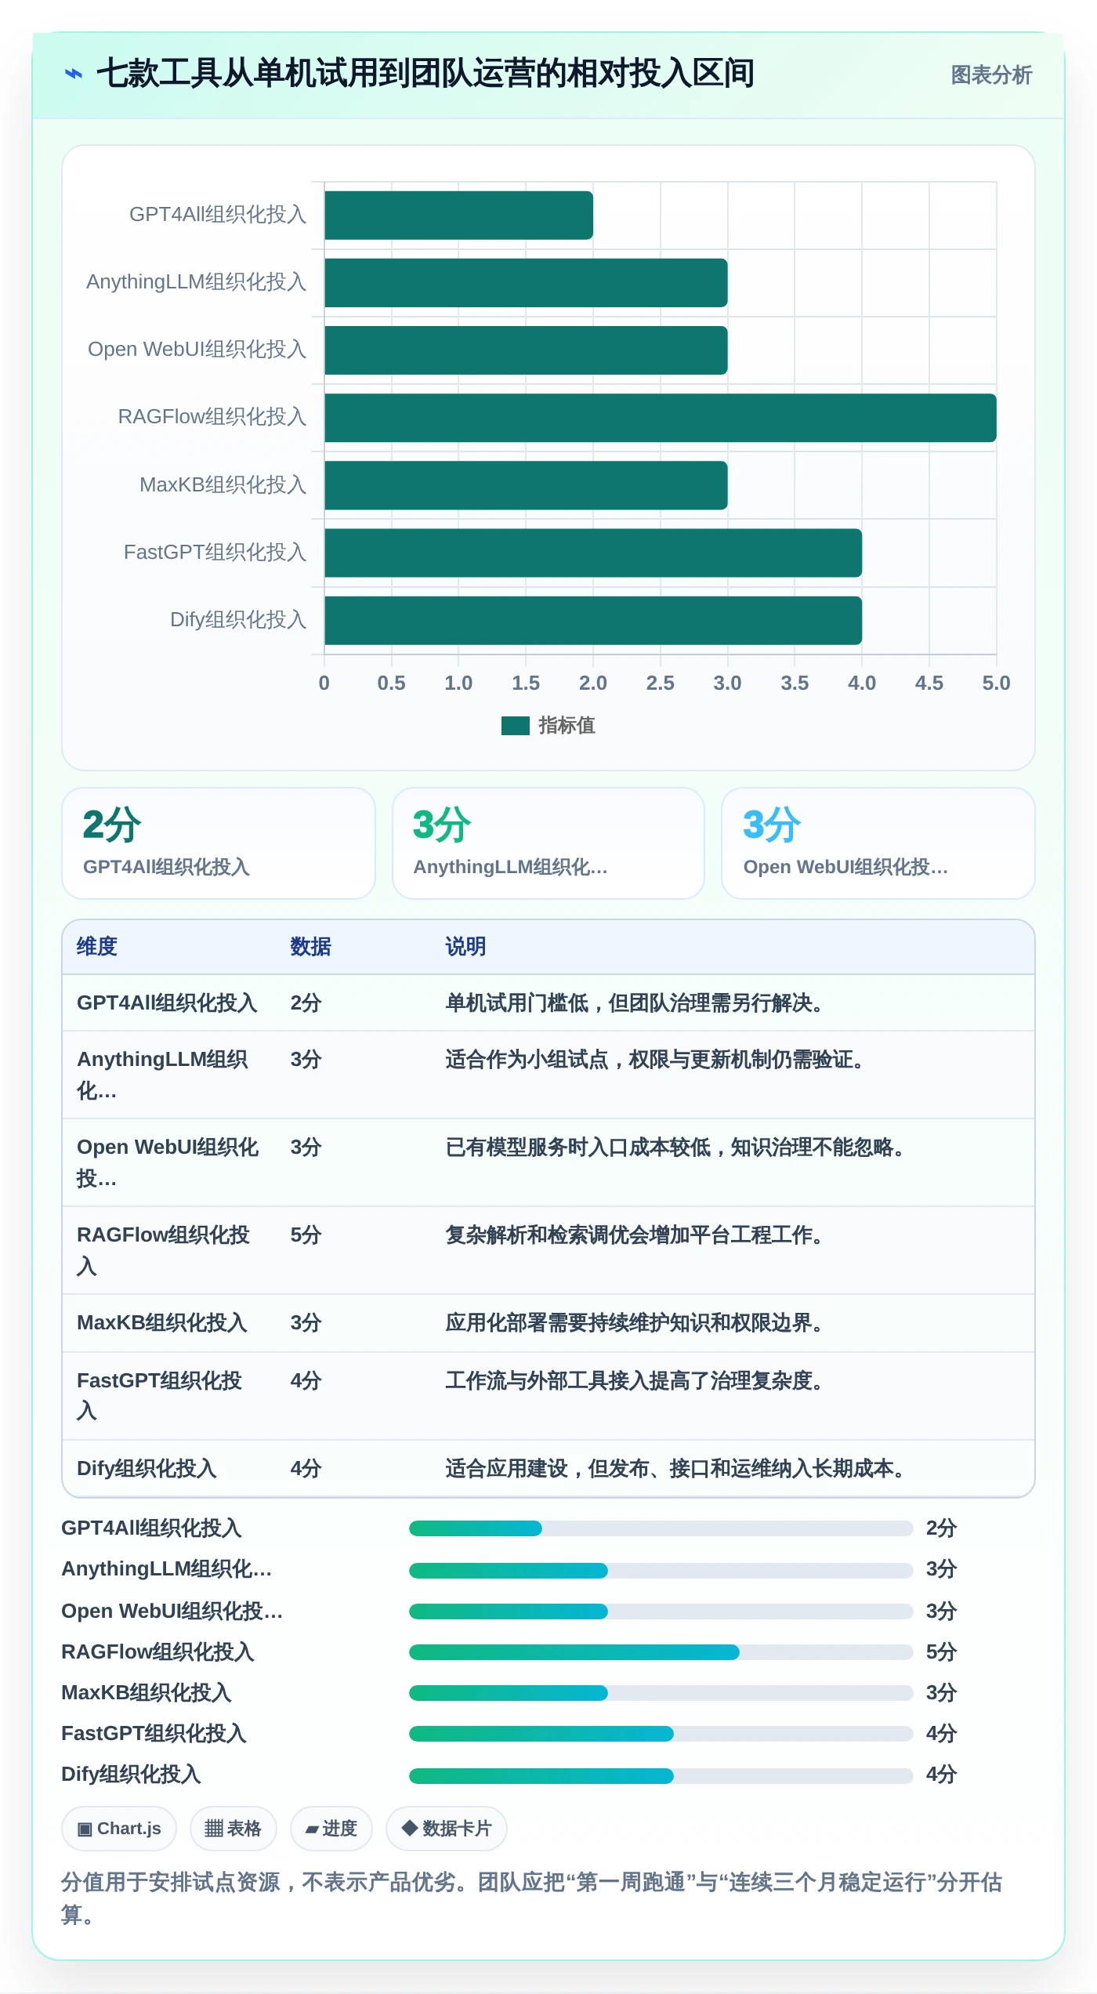Screen dimensions: 1097x1994
Task: Select the GPT4All组织化投入 table row name
Action: [167, 1003]
